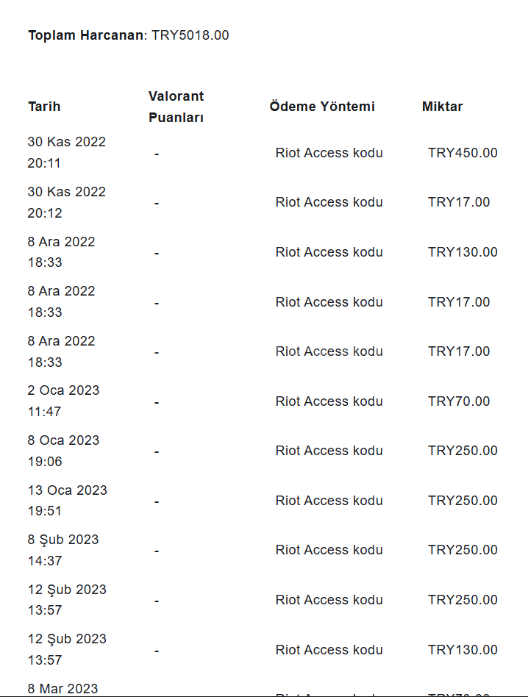
Task: Click the TRY70.00 amount for 2 Oca 2023
Action: (459, 401)
